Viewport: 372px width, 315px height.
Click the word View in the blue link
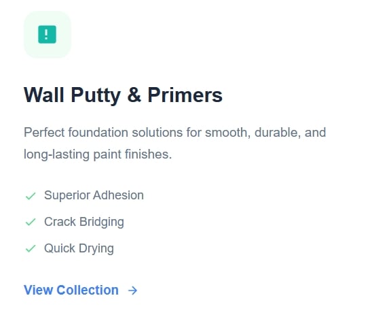pyautogui.click(x=38, y=290)
